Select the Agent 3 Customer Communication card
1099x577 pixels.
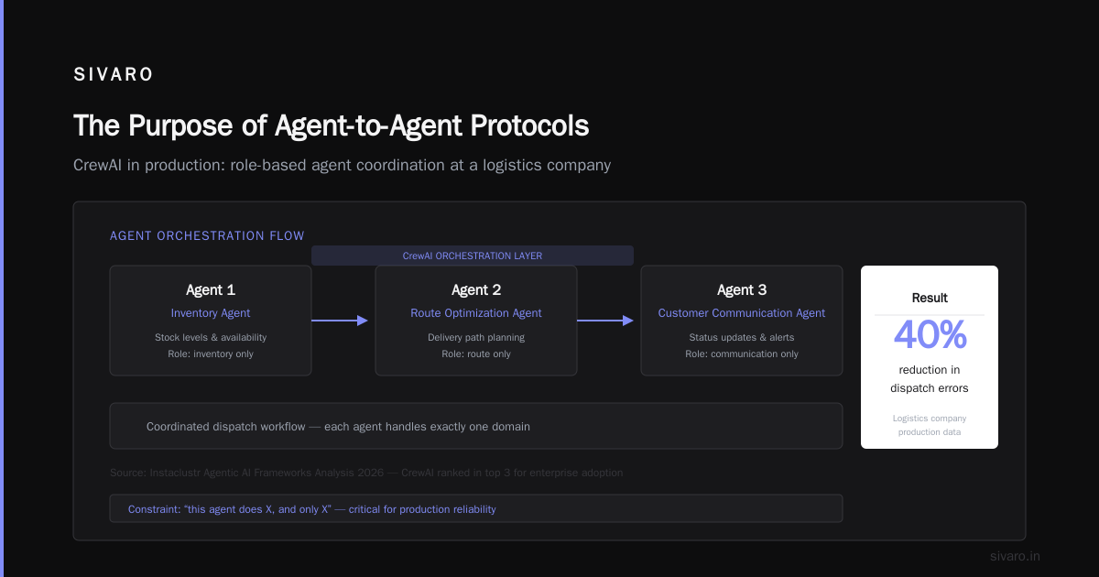point(742,321)
